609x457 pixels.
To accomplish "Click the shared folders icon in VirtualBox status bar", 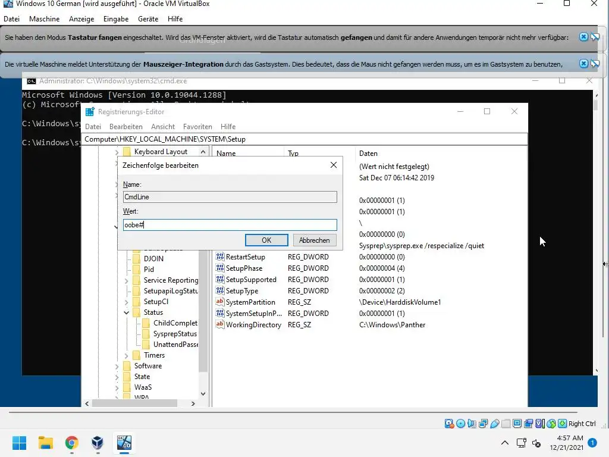I will pos(506,424).
